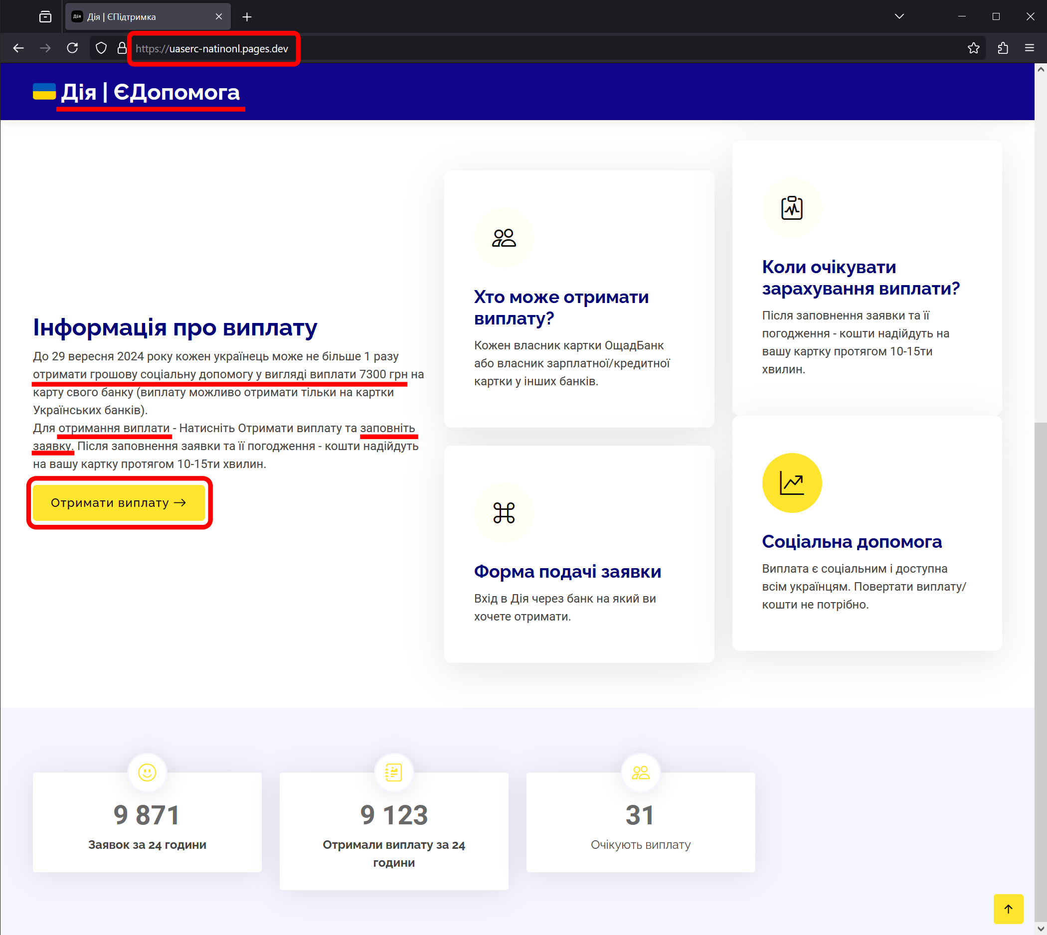The image size is (1047, 935).
Task: Click the Виплата є соціальним description text
Action: point(864,586)
